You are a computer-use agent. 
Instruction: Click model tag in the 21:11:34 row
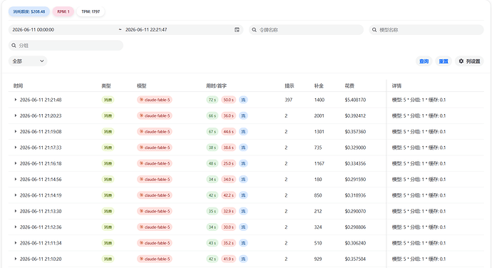click(155, 243)
